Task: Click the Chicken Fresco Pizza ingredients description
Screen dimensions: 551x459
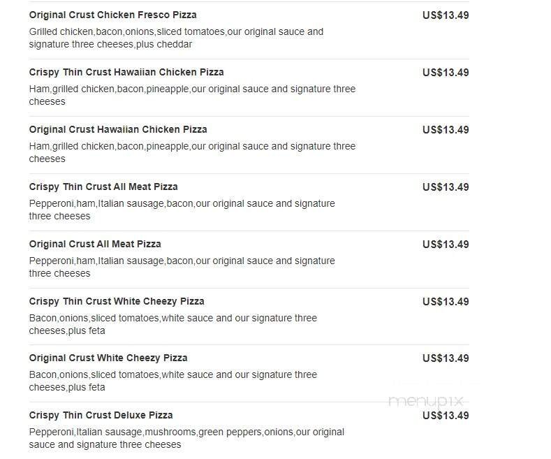Action: [176, 38]
